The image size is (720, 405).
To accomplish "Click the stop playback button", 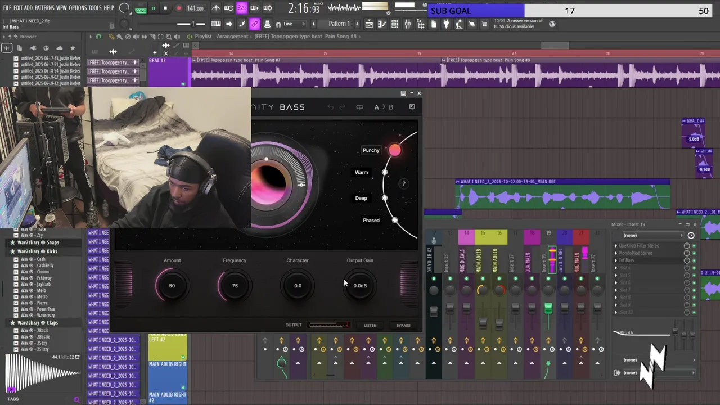I will pos(165,8).
